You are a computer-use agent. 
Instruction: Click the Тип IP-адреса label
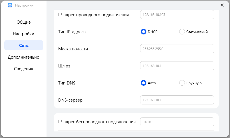tap(72, 32)
